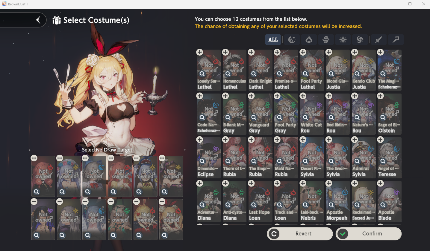Filter by wind element swirl icon
Image resolution: width=430 pixels, height=251 pixels.
pyautogui.click(x=326, y=39)
